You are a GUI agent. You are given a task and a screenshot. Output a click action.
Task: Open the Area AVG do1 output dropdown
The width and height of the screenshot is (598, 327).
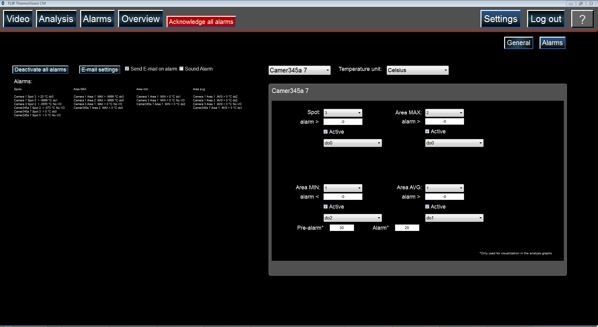coord(454,218)
